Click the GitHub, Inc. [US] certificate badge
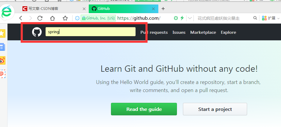Image resolution: width=281 pixels, height=127 pixels. pos(98,18)
